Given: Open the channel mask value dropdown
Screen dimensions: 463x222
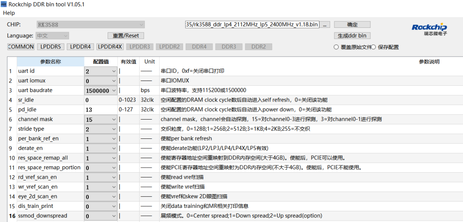Looking at the screenshot, I should point(101,120).
